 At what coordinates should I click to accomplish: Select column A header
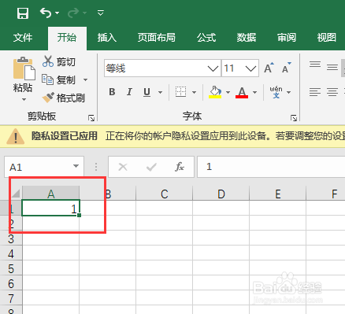(x=50, y=194)
